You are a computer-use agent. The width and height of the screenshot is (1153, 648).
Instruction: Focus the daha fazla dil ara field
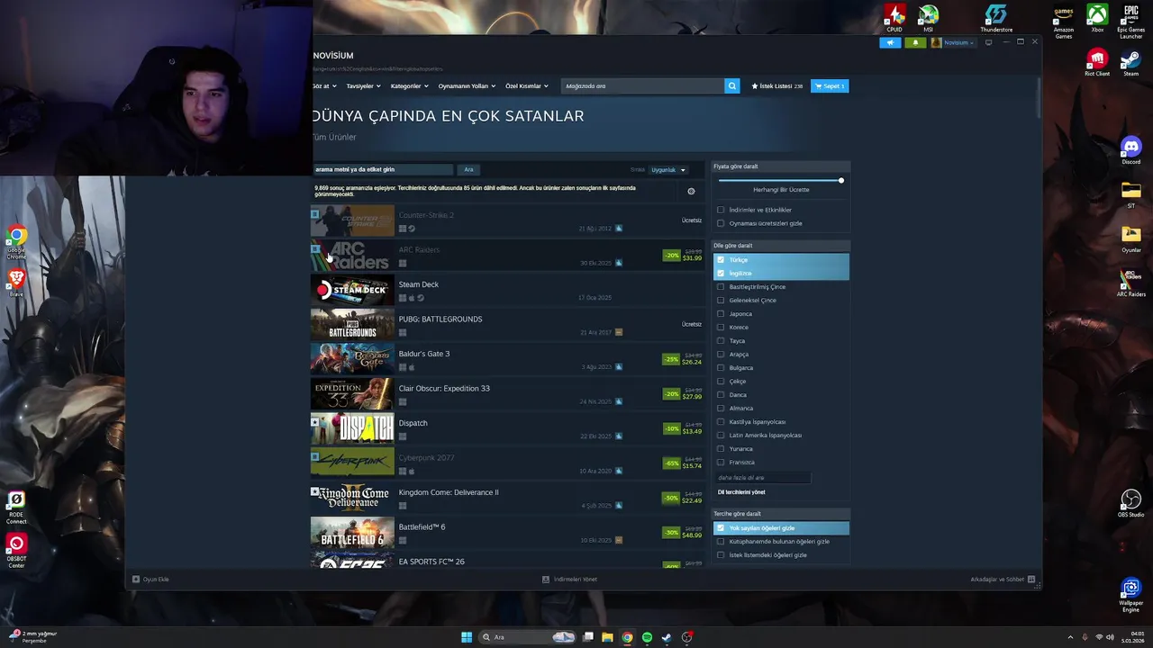click(x=764, y=478)
